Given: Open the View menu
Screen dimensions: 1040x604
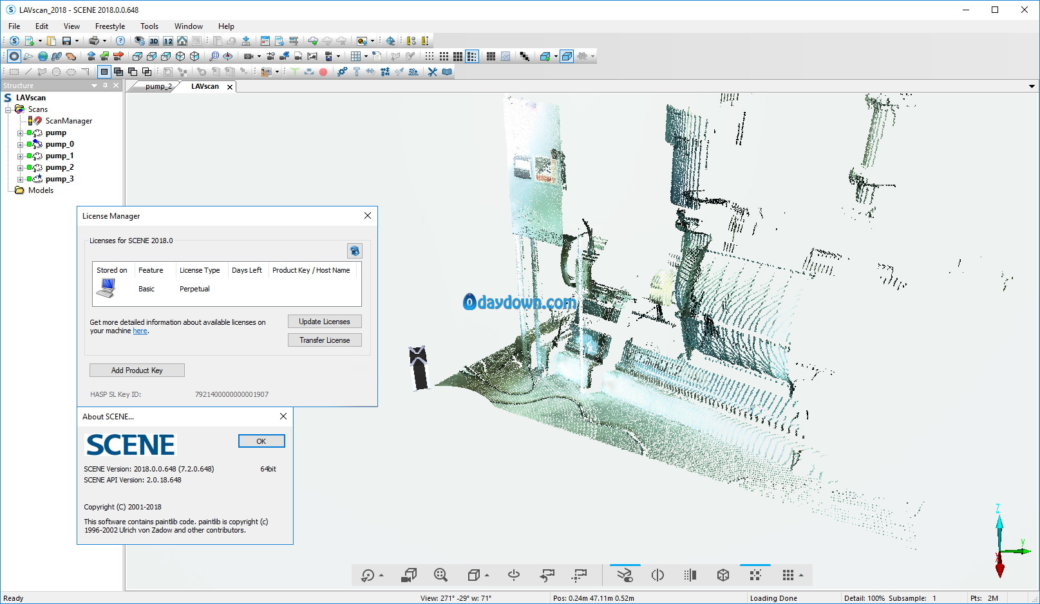Looking at the screenshot, I should [x=71, y=26].
